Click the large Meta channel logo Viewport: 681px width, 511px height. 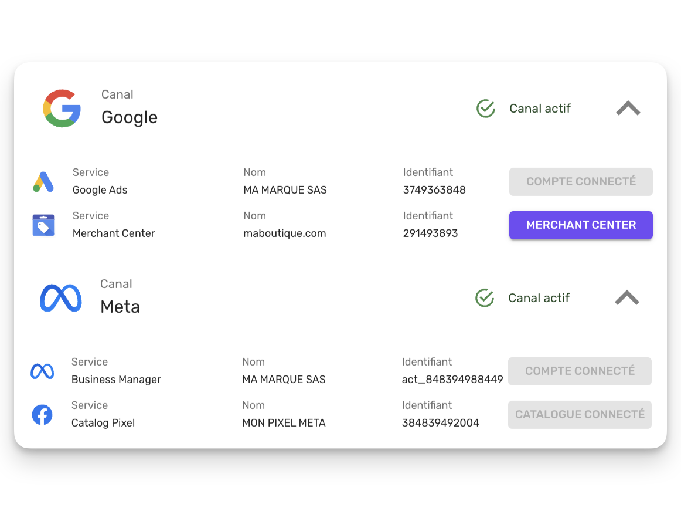(x=60, y=298)
